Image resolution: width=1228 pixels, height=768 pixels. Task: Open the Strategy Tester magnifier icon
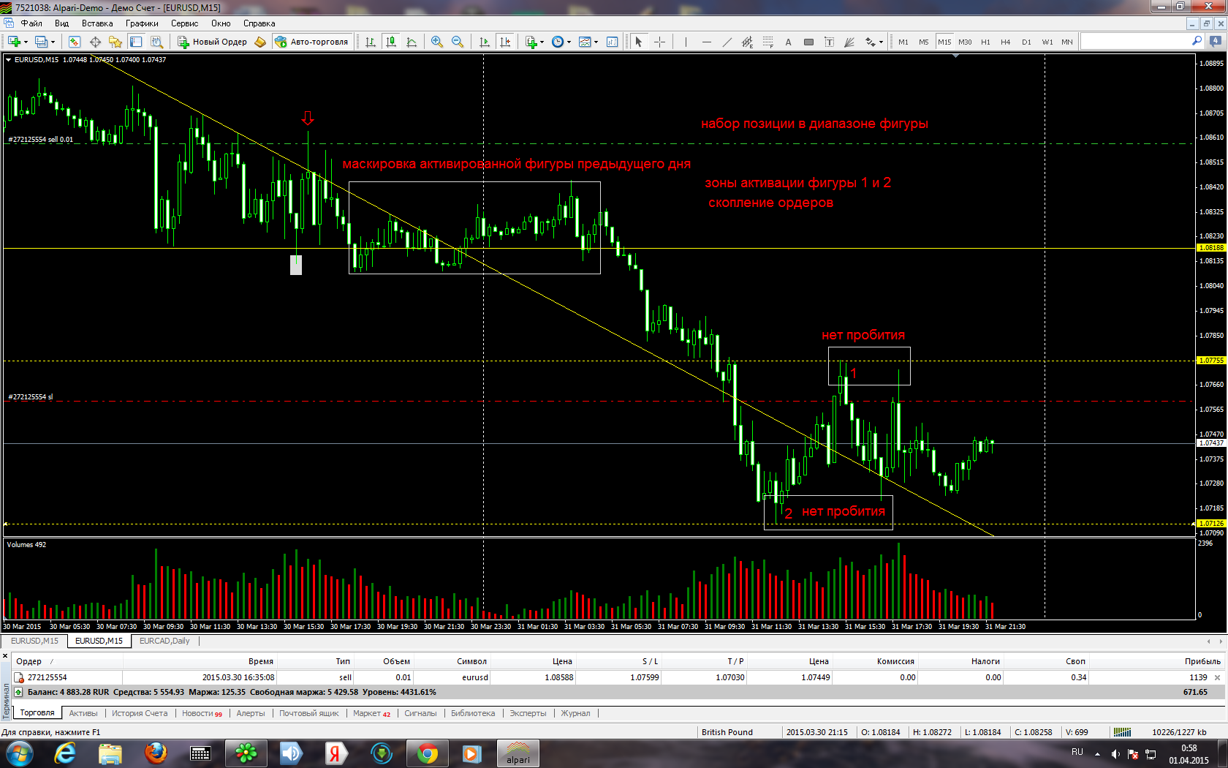156,42
